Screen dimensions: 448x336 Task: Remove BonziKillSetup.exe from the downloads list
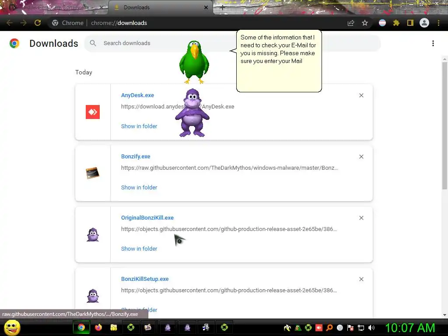[x=361, y=279]
